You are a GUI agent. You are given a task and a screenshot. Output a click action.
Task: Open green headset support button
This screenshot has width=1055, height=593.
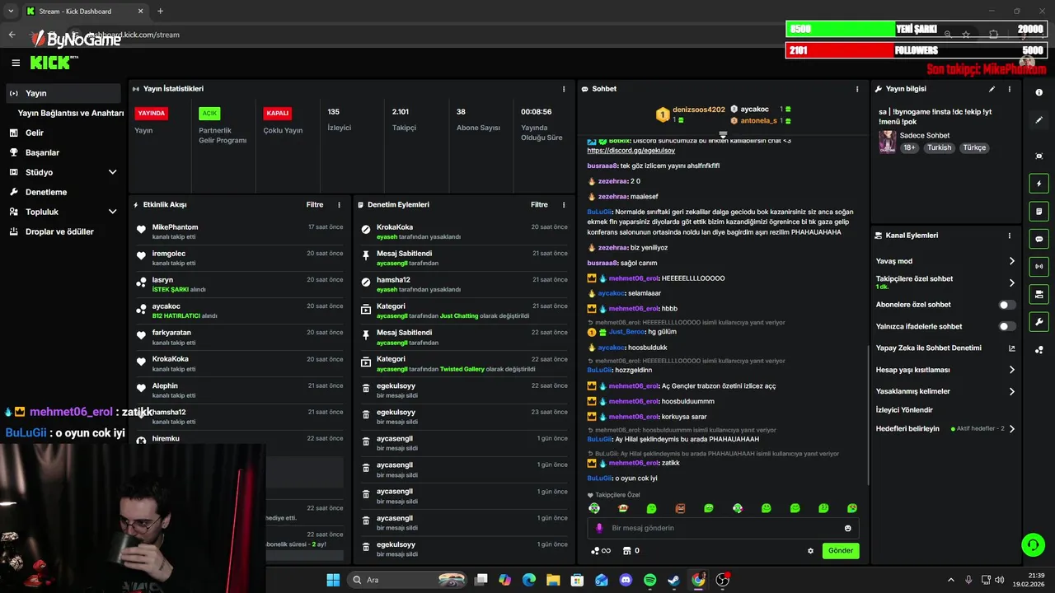(x=1033, y=544)
